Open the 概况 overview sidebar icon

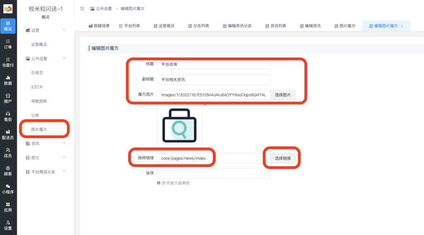click(8, 26)
